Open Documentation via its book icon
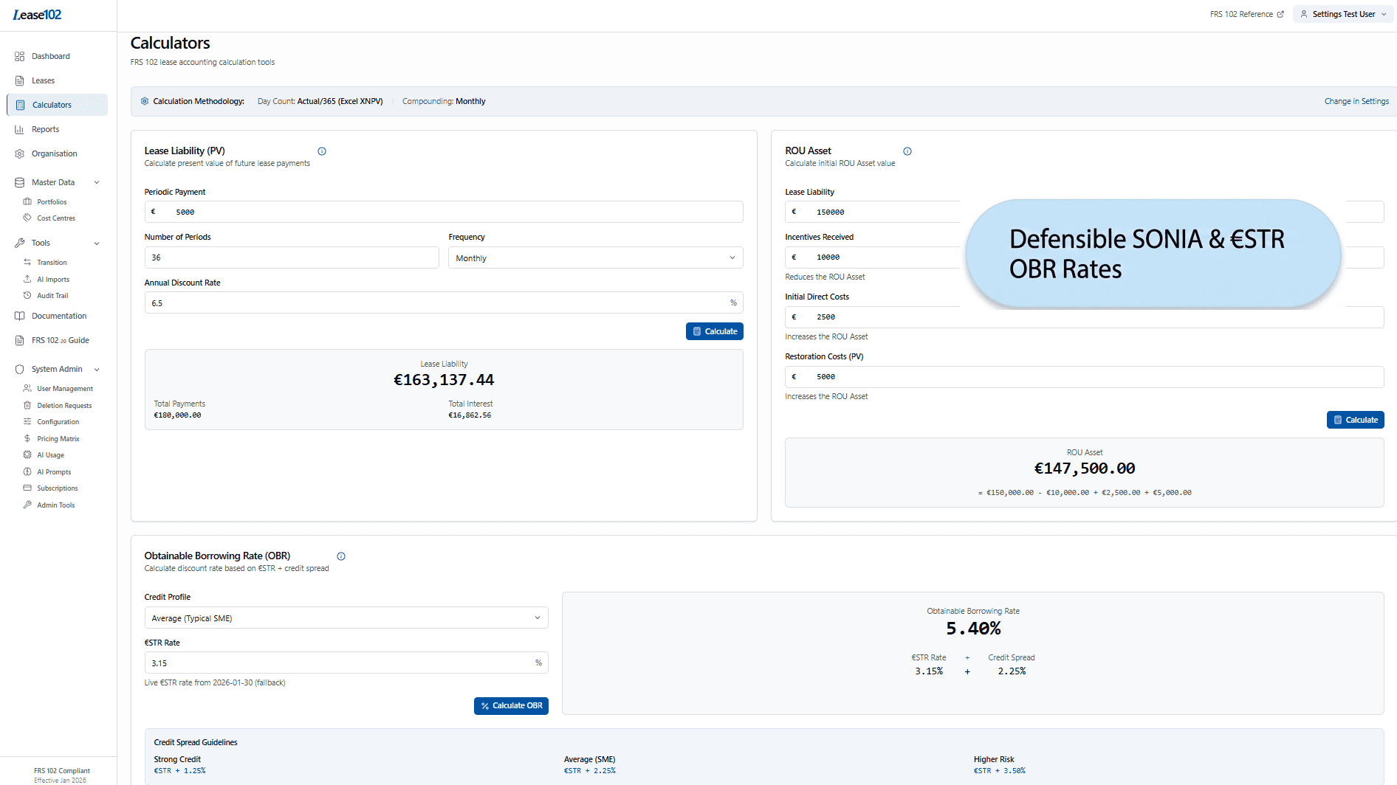 click(x=20, y=316)
